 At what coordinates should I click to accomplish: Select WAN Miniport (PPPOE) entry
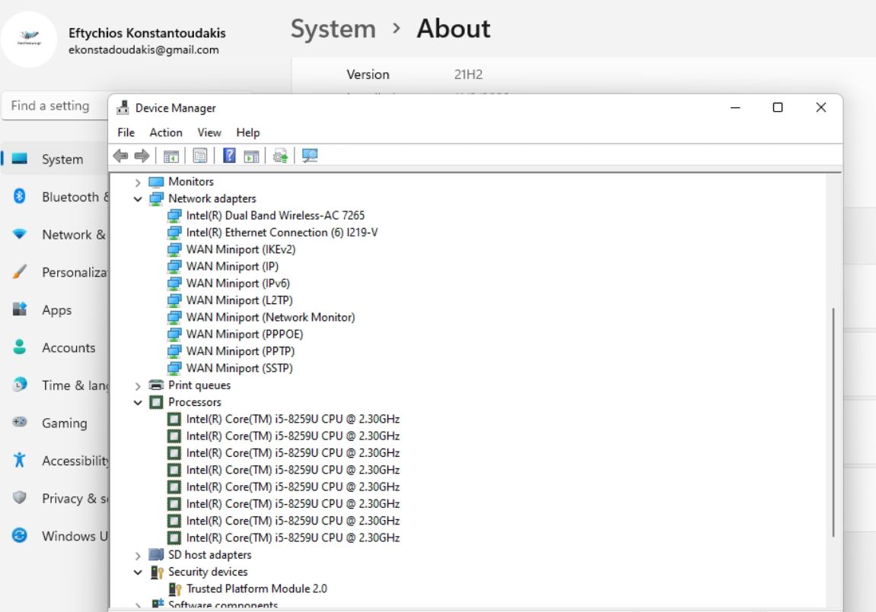[x=244, y=335]
